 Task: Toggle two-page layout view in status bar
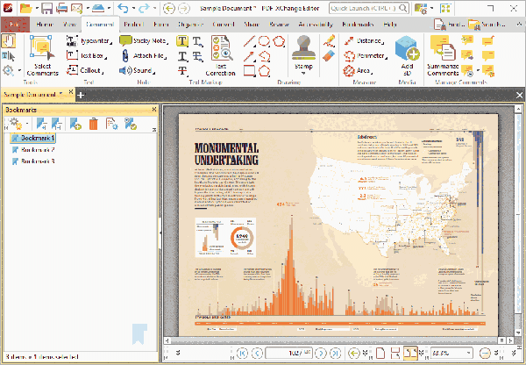[x=410, y=353]
